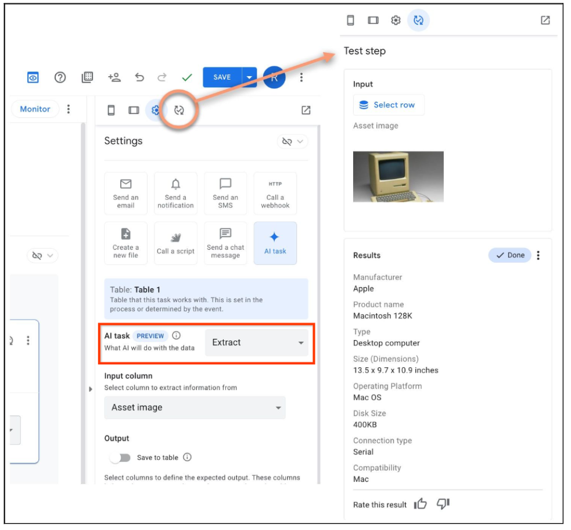Choose Send a notification task
This screenshot has height=530, width=571.
[175, 194]
